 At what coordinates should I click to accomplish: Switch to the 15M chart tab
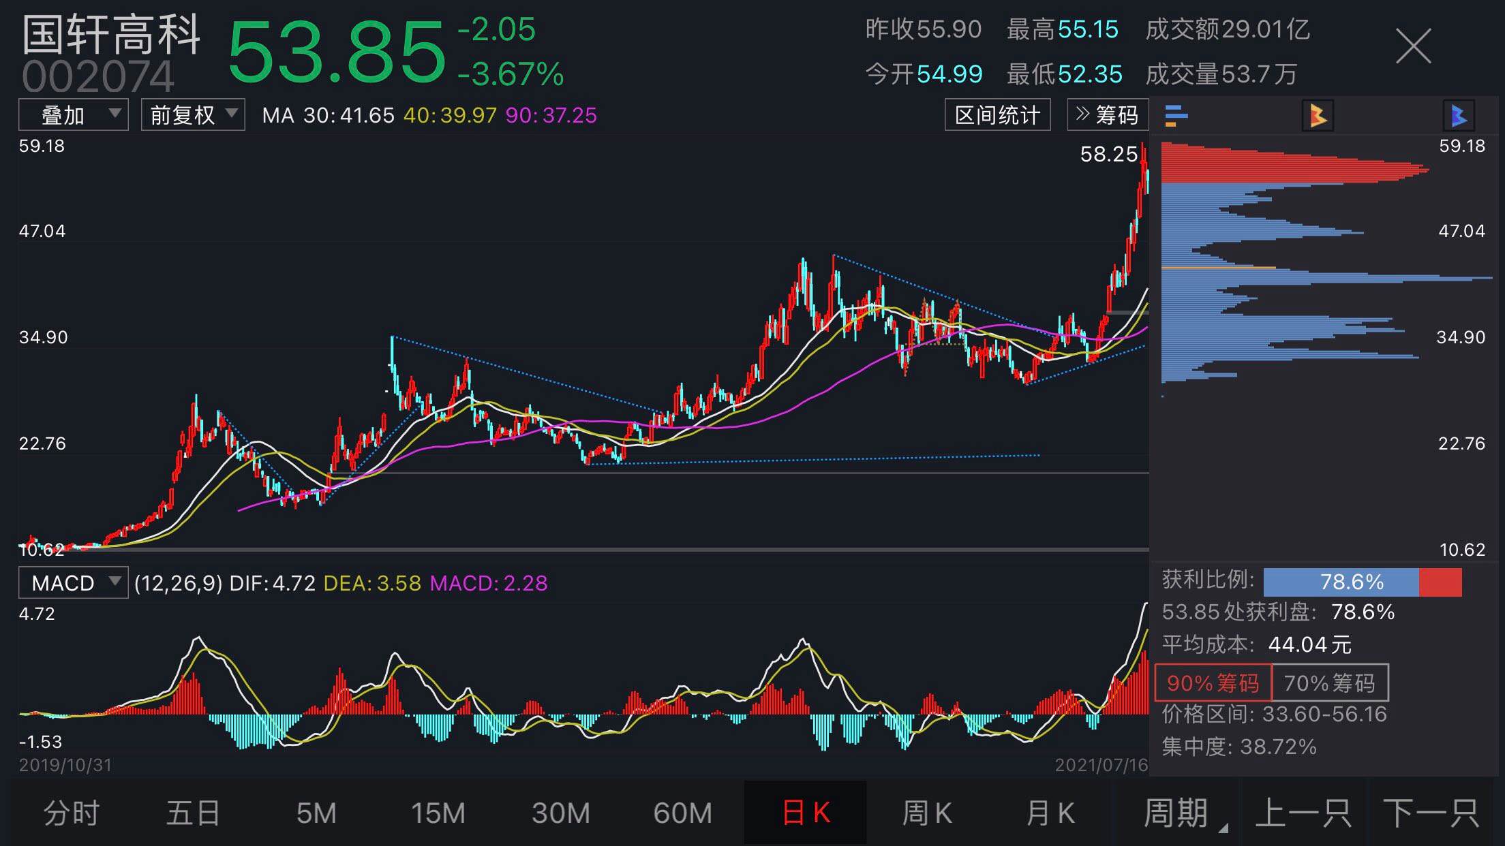438,813
